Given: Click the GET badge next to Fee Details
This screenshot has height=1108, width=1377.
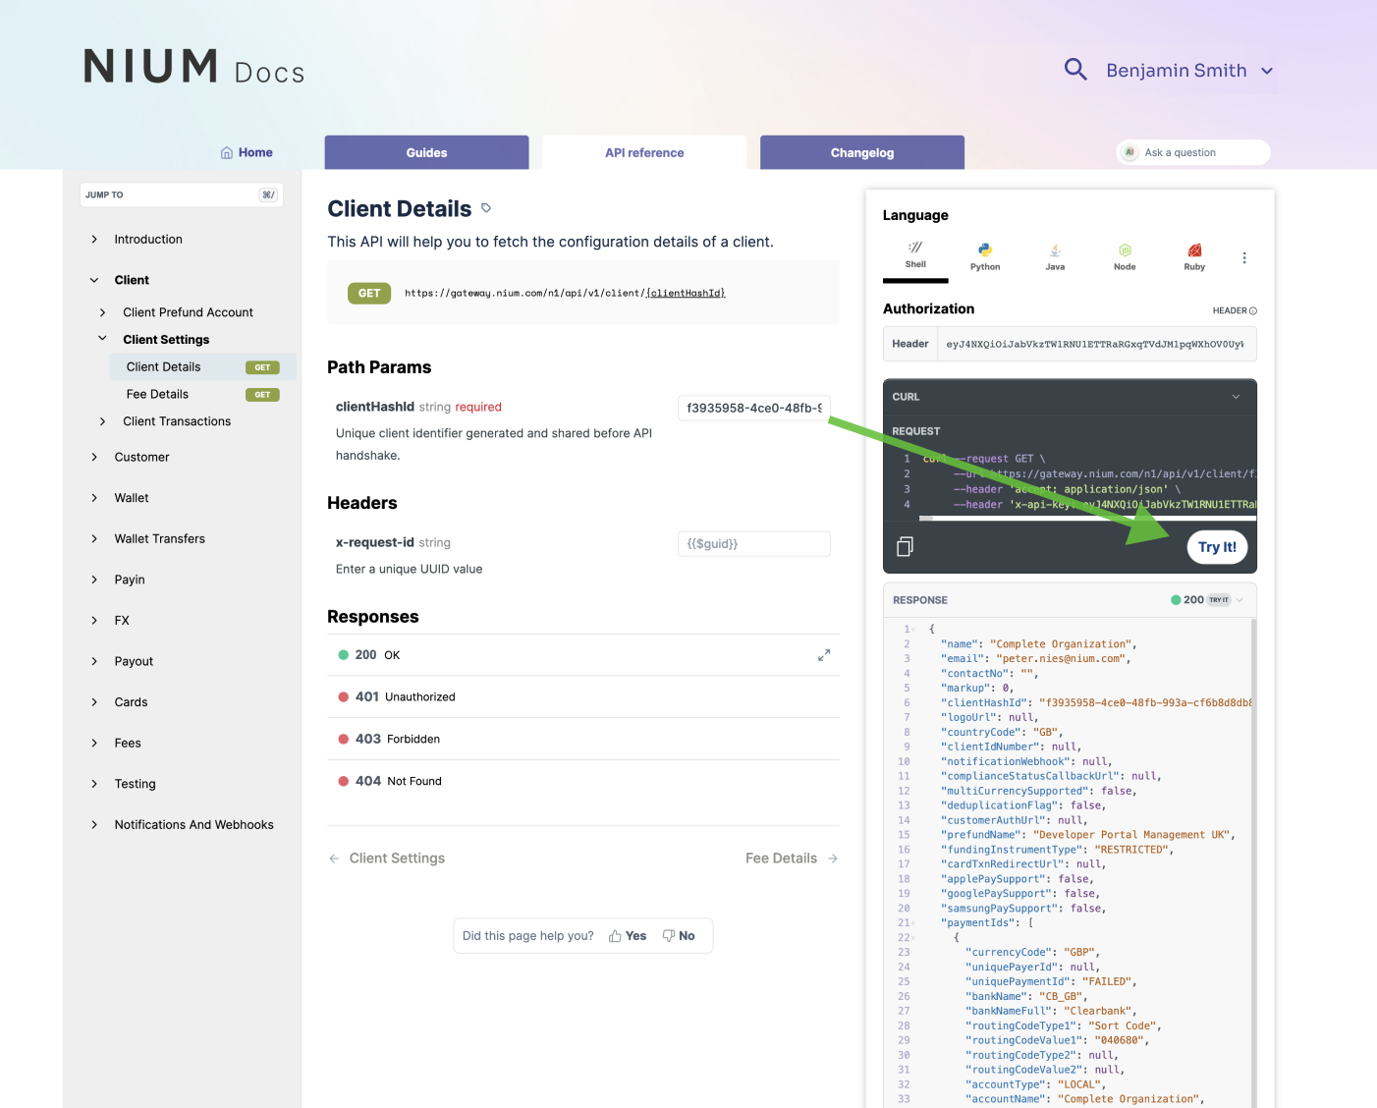Looking at the screenshot, I should click(262, 395).
